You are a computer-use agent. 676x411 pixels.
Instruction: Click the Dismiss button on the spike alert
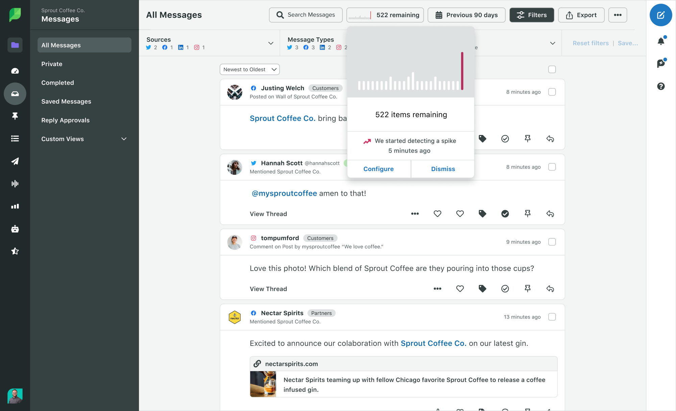(x=442, y=169)
